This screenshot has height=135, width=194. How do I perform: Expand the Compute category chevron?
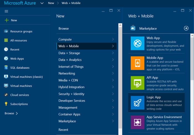pyautogui.click(x=113, y=39)
